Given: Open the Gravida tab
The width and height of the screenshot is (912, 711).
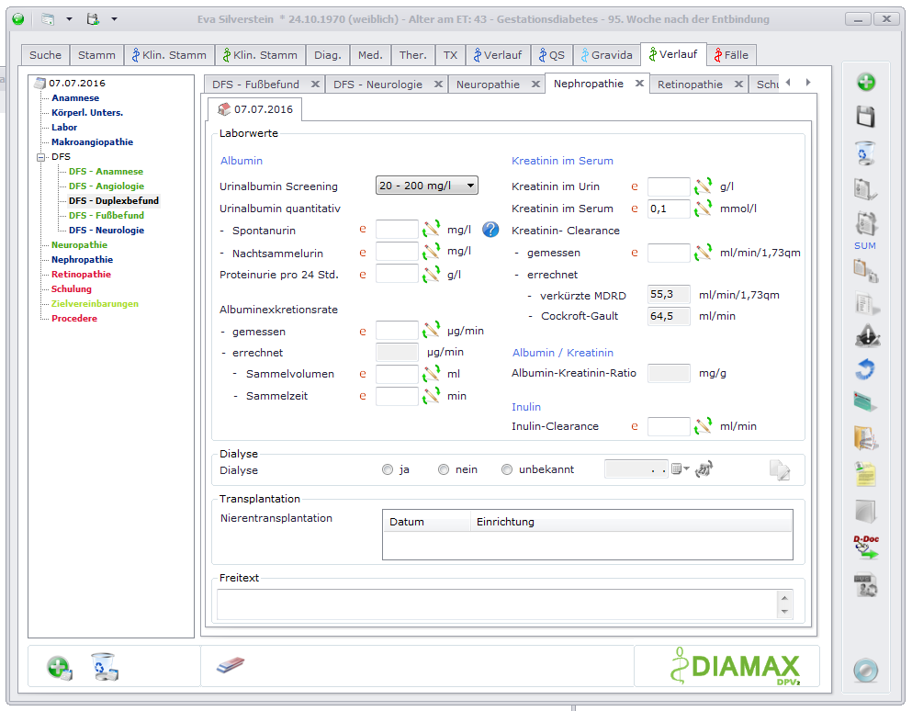Looking at the screenshot, I should point(607,55).
